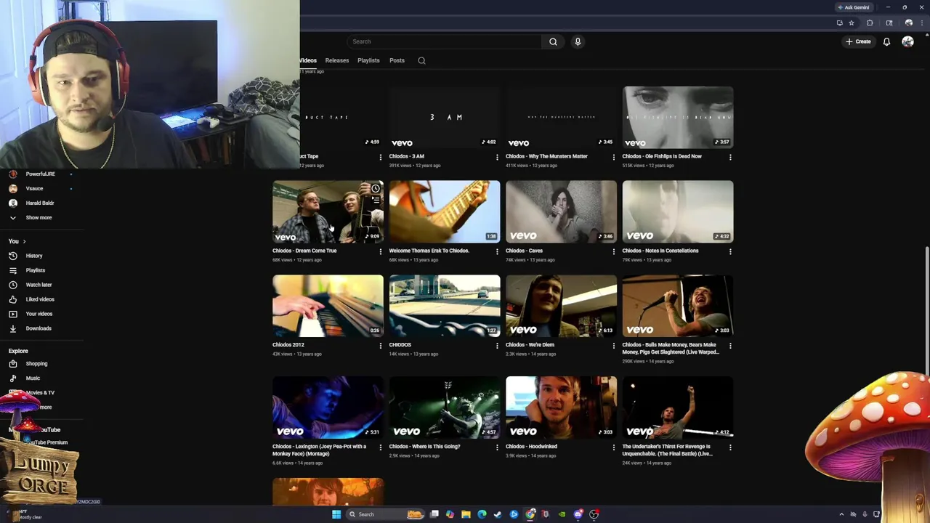Play Bulls Make Money live thumbnail
This screenshot has width=930, height=523.
tap(678, 306)
